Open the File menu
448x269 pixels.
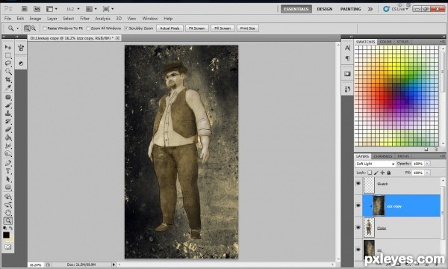tap(7, 19)
